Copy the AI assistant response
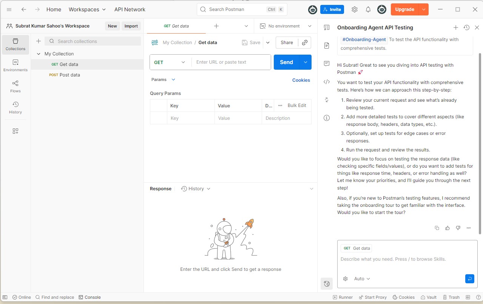Image resolution: width=483 pixels, height=304 pixels. click(437, 228)
